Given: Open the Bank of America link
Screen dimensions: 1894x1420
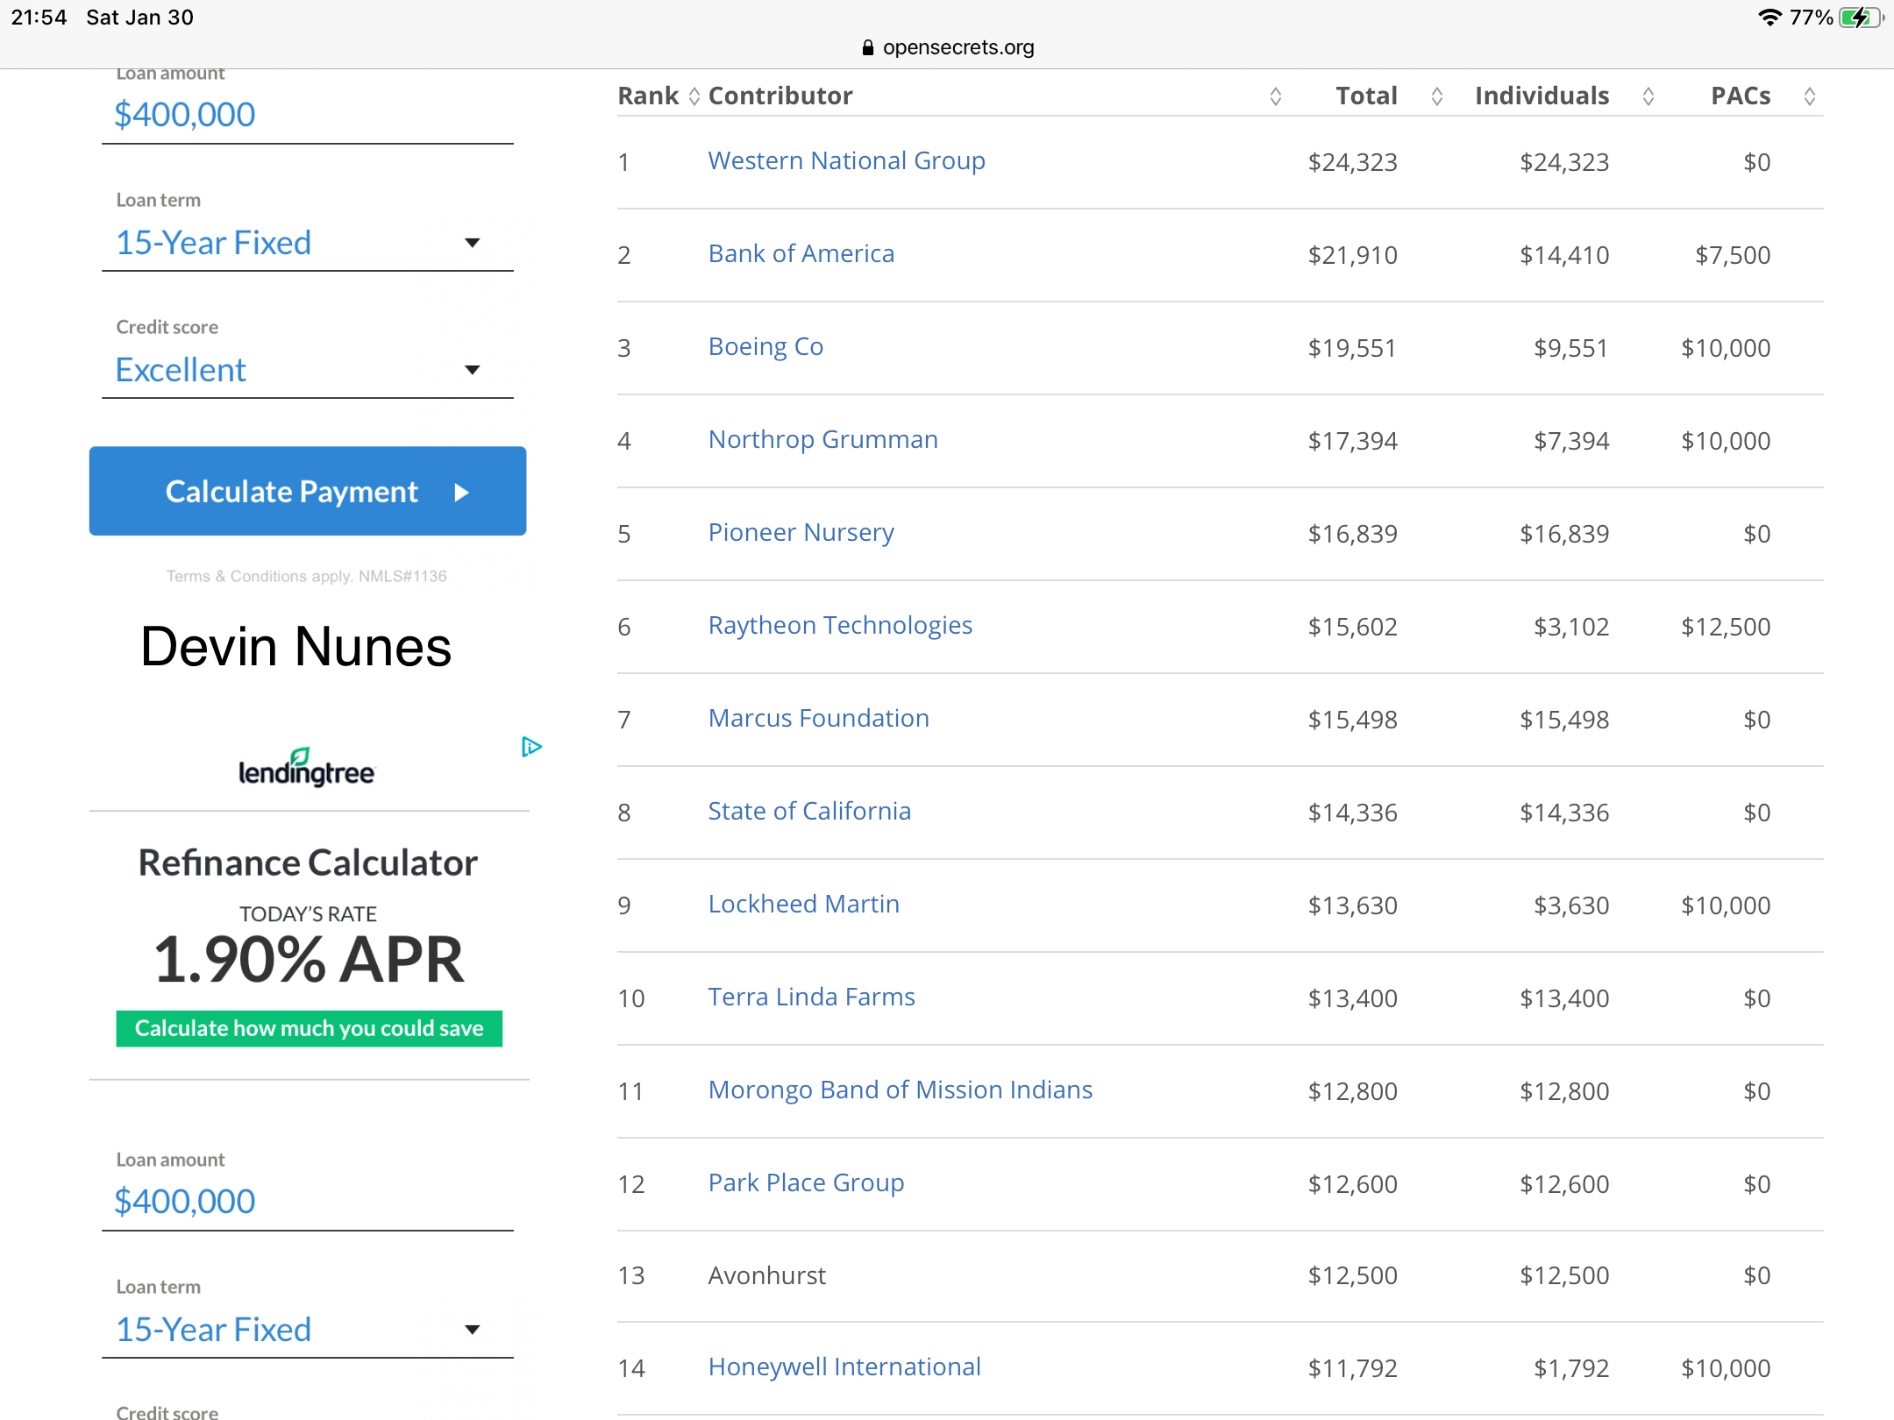Looking at the screenshot, I should 801,254.
